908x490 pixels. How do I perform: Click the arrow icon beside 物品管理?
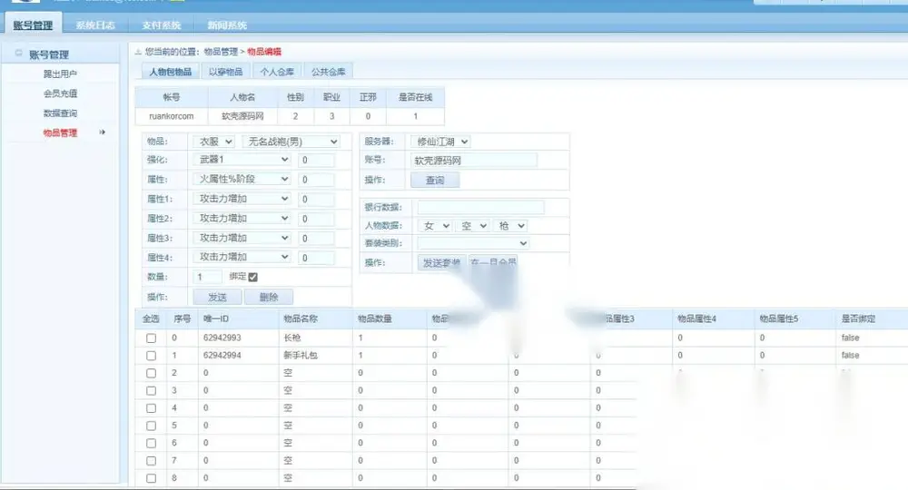103,132
